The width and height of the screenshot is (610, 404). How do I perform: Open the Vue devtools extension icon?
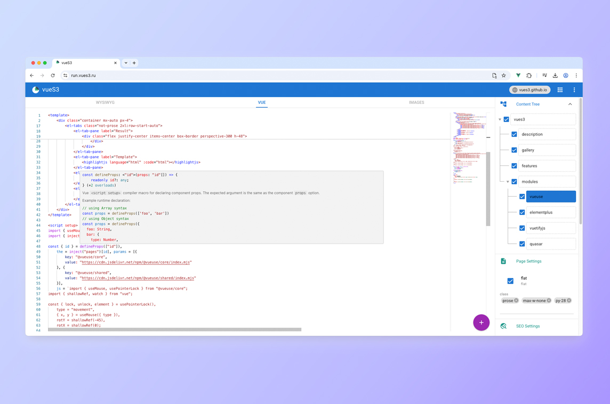pyautogui.click(x=518, y=76)
